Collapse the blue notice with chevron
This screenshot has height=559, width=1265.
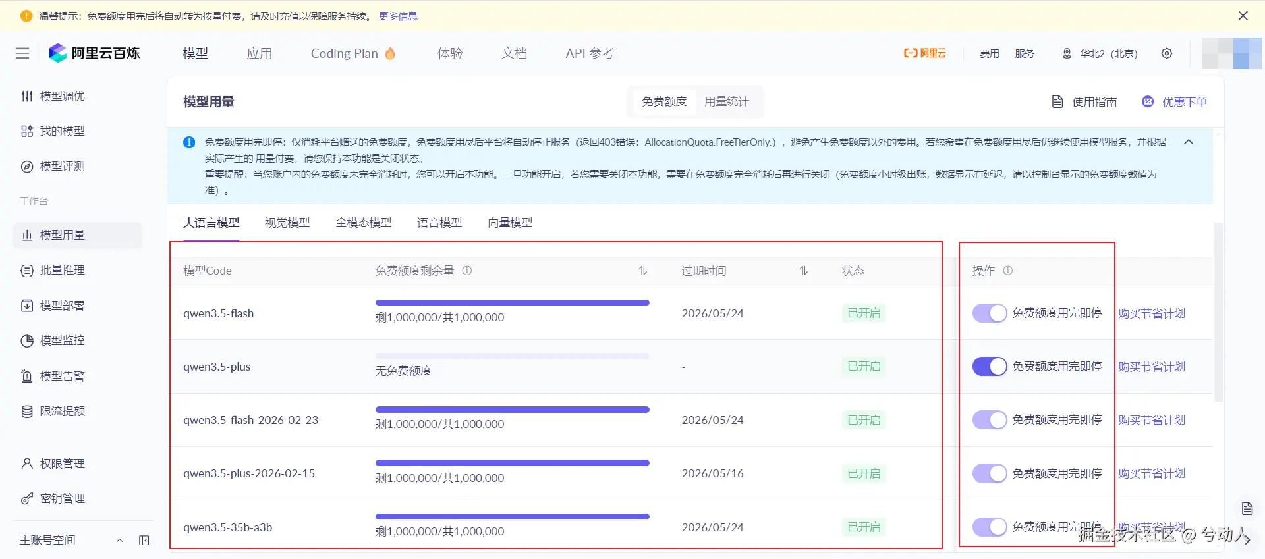(x=1189, y=142)
